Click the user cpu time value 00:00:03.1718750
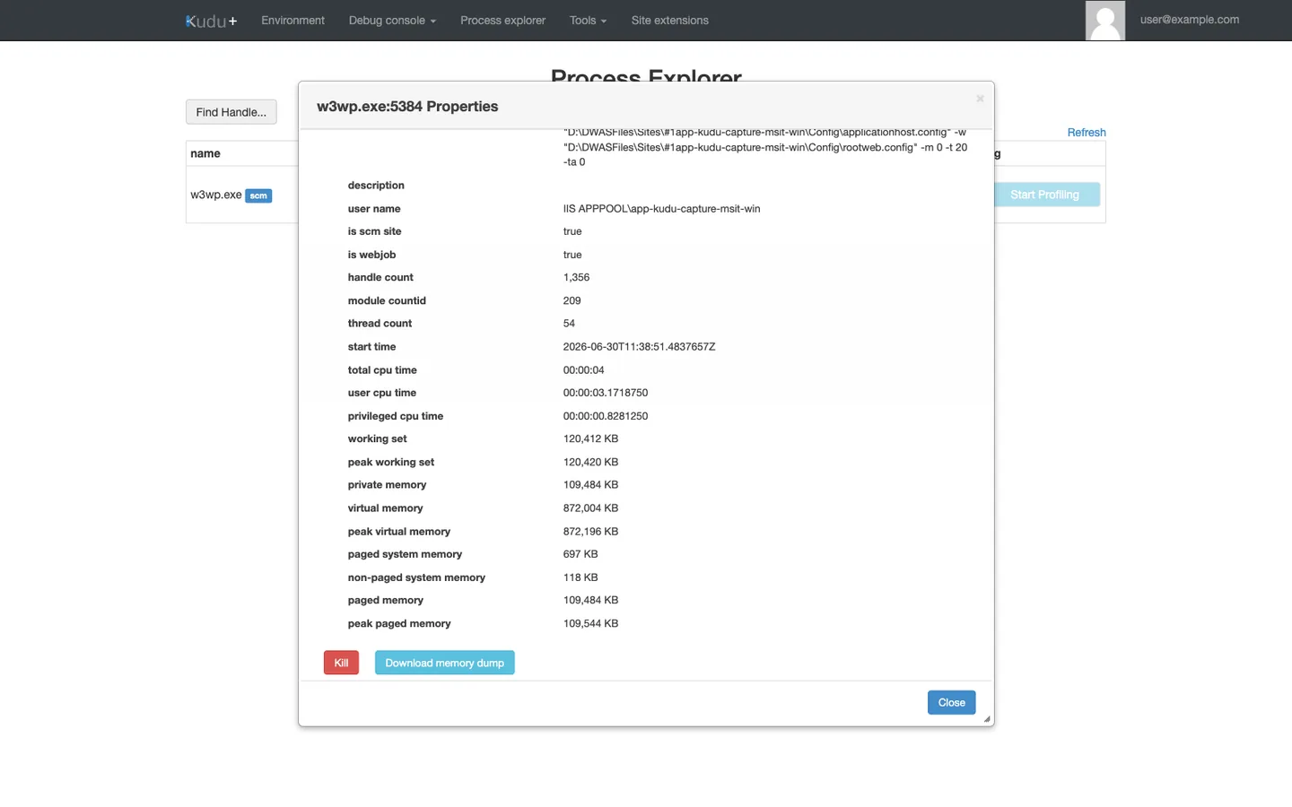This screenshot has width=1292, height=807. click(x=605, y=393)
